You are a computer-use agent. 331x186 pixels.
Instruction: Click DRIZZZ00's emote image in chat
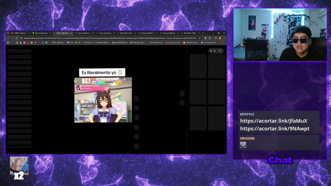click(243, 145)
